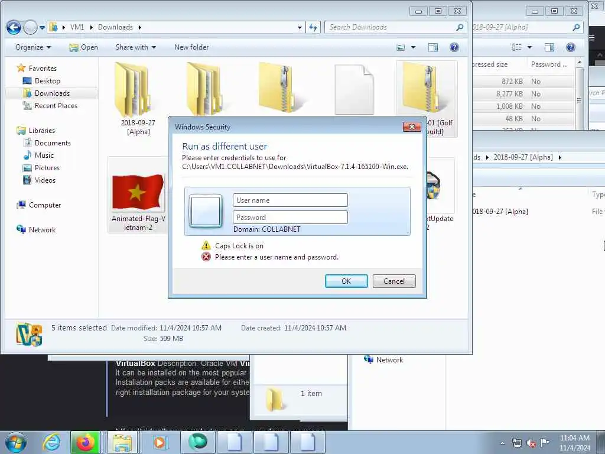Open the Share with menu
This screenshot has width=605, height=454.
135,47
